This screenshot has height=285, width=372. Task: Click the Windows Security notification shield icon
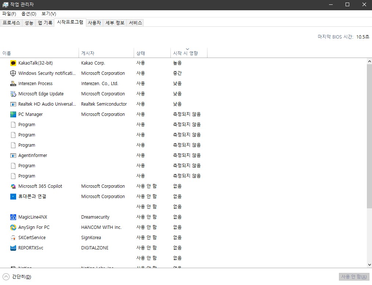coord(13,73)
